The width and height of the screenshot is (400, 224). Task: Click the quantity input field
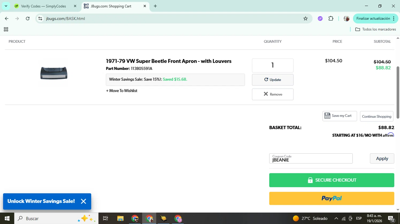[x=273, y=65]
